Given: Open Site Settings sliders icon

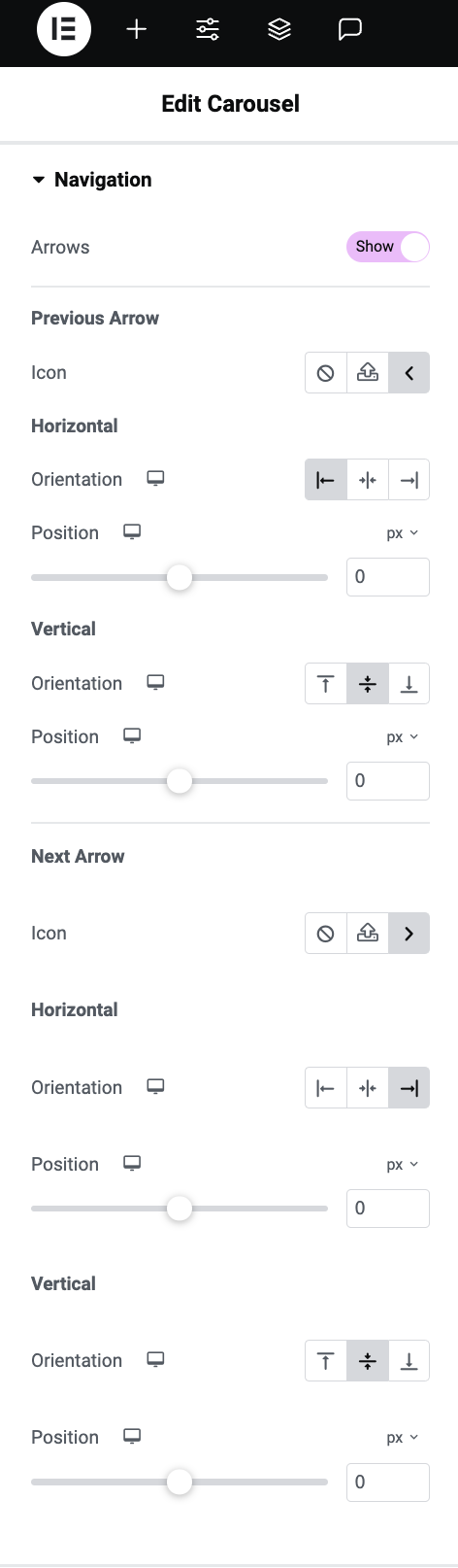Looking at the screenshot, I should [208, 30].
